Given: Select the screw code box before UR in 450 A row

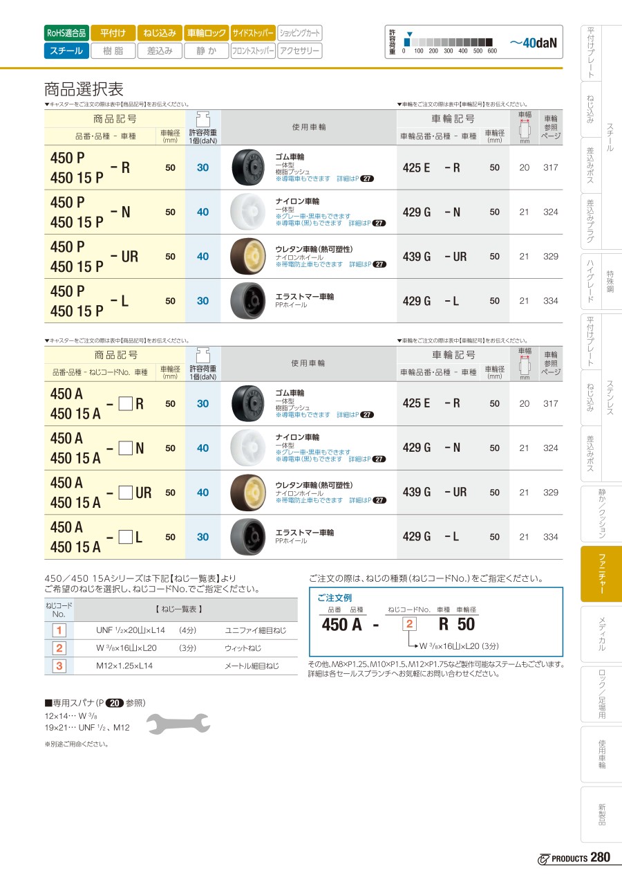Looking at the screenshot, I should click(125, 493).
